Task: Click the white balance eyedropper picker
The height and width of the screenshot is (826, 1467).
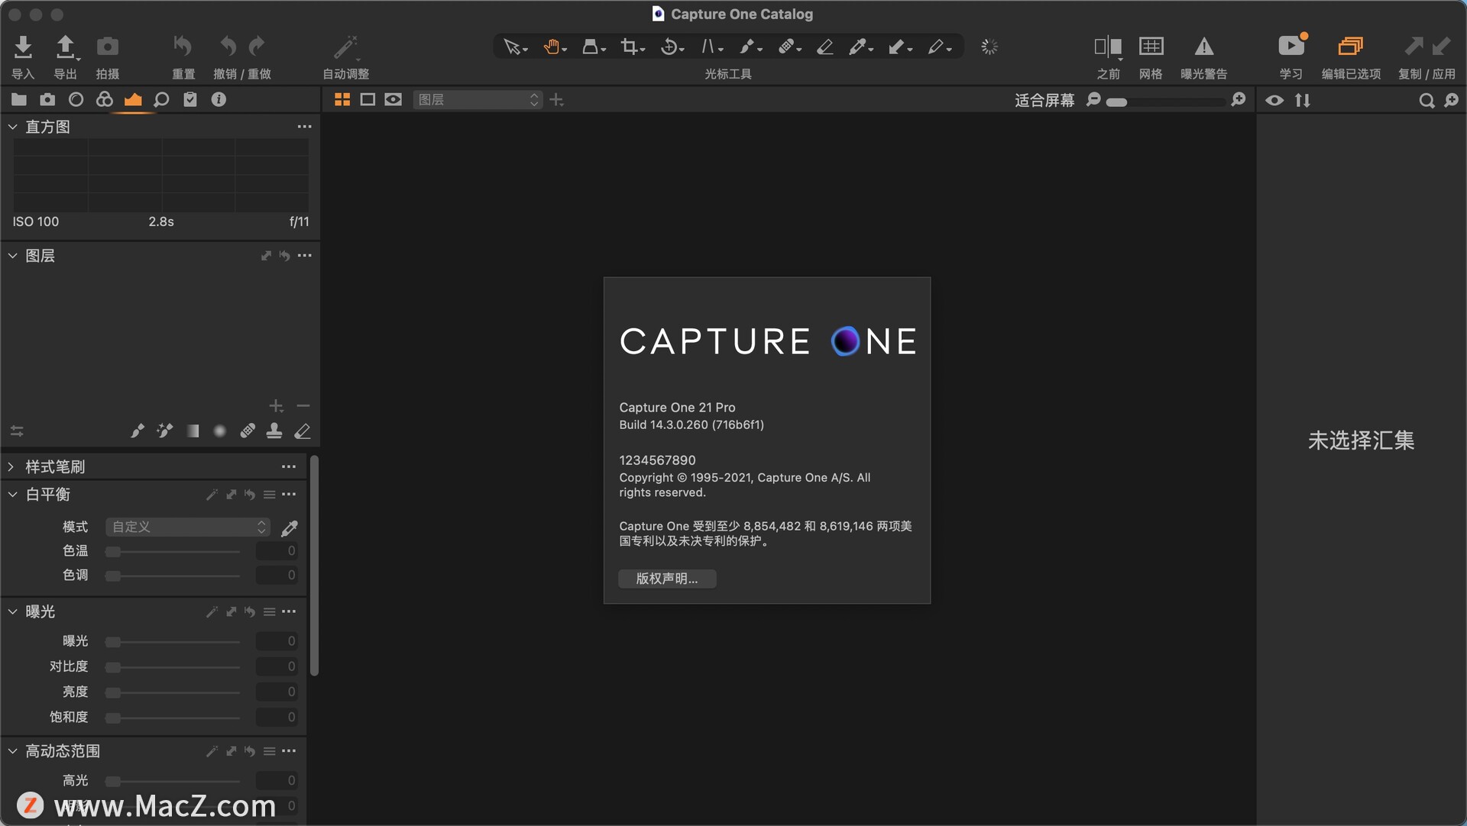Action: 290,528
